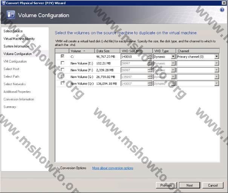Viewport: 228px width, 193px height.
Task: Edit the VHD Size field showing 140010
Action: pyautogui.click(x=134, y=57)
